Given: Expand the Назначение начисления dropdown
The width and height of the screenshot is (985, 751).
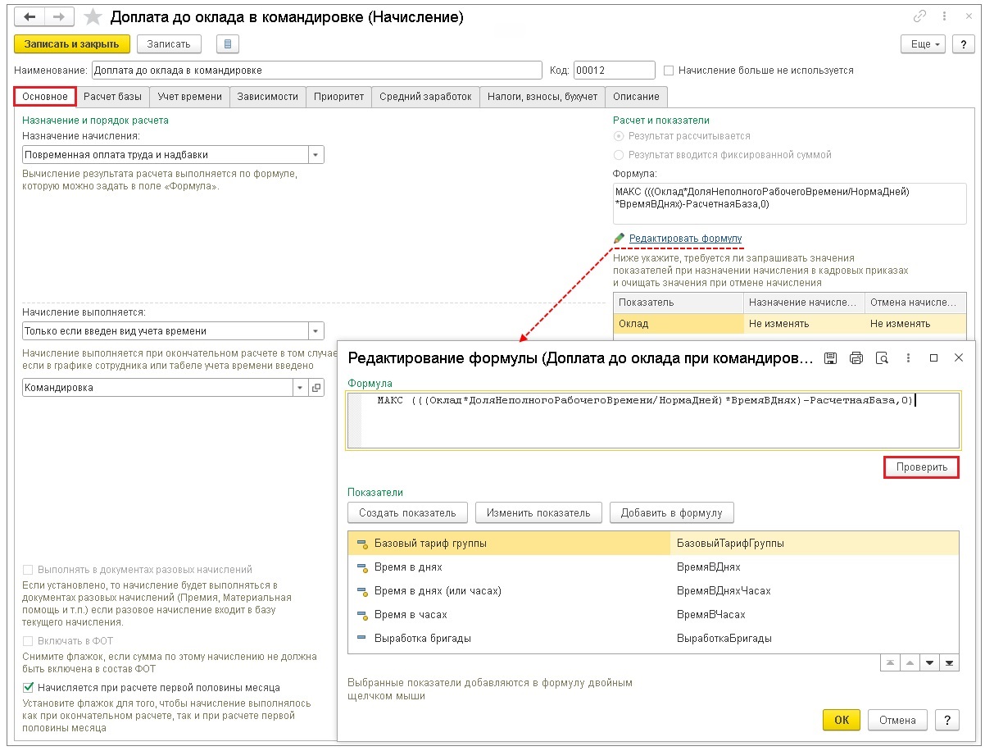Looking at the screenshot, I should [316, 154].
